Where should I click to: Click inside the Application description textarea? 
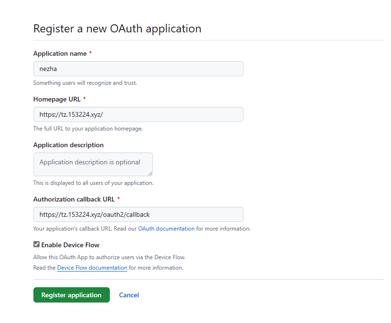pyautogui.click(x=93, y=164)
